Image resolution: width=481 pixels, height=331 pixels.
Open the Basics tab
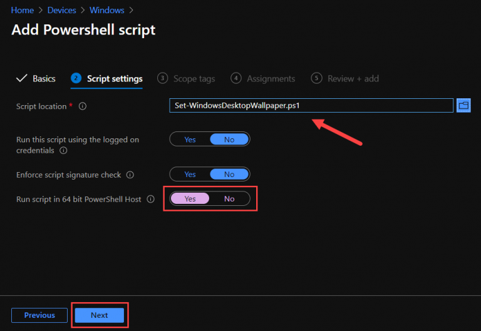(x=44, y=78)
